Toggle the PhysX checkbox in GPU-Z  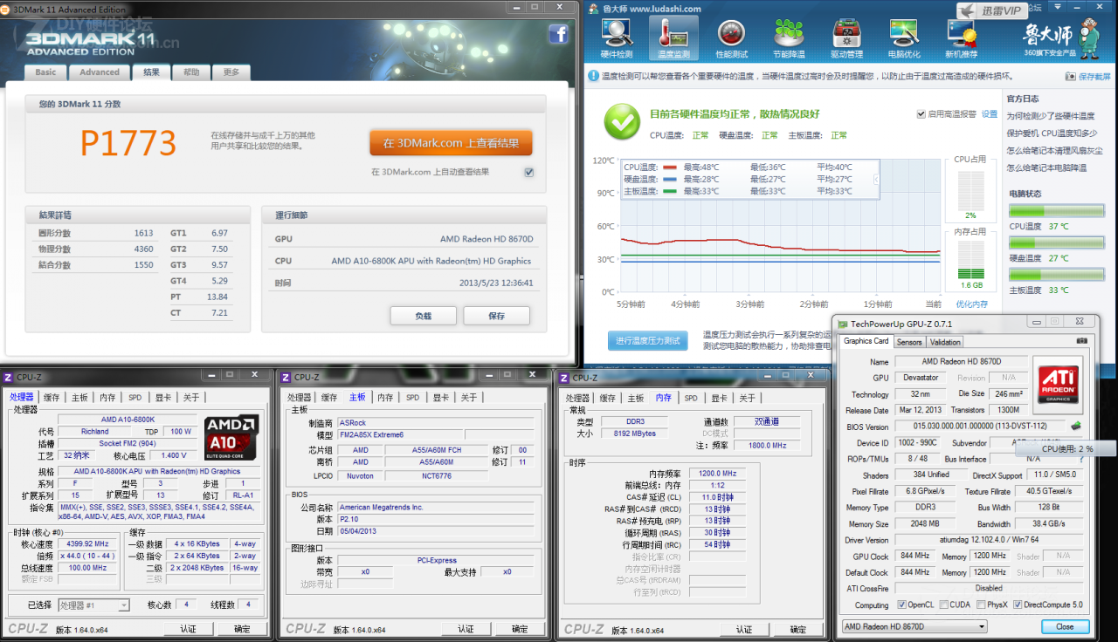coord(981,604)
